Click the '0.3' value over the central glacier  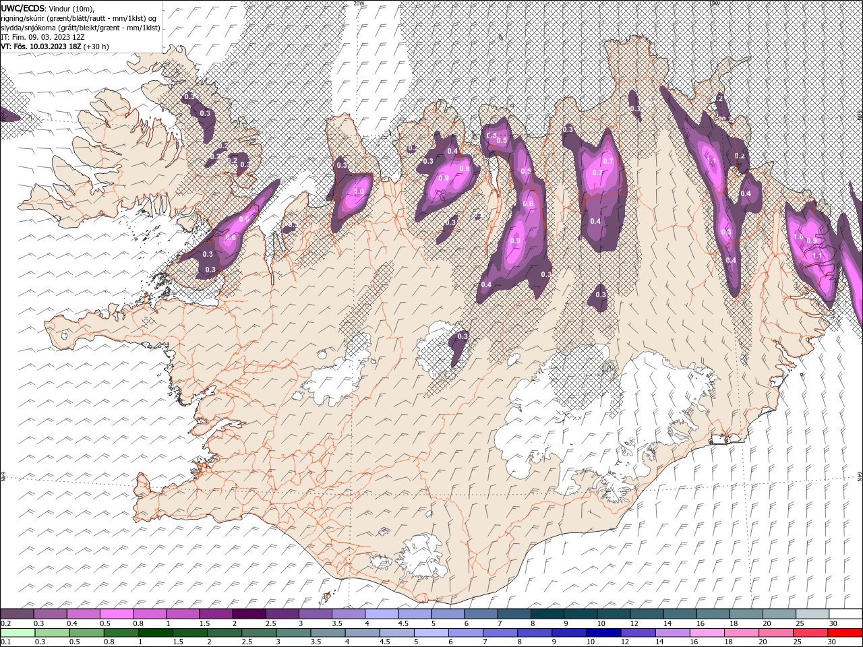pyautogui.click(x=463, y=336)
